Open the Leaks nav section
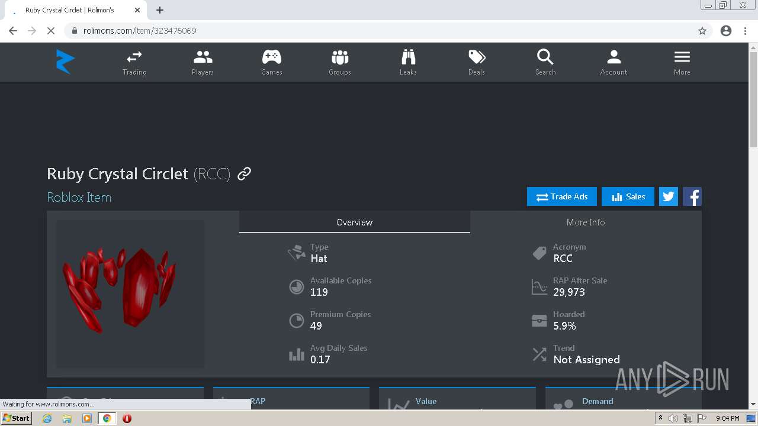758x426 pixels. click(x=408, y=63)
